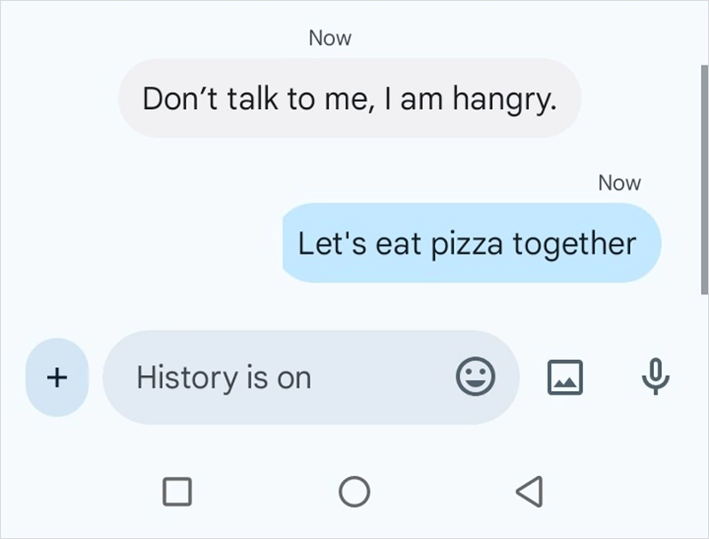
Task: Expand attachment options via the + button
Action: tap(56, 377)
